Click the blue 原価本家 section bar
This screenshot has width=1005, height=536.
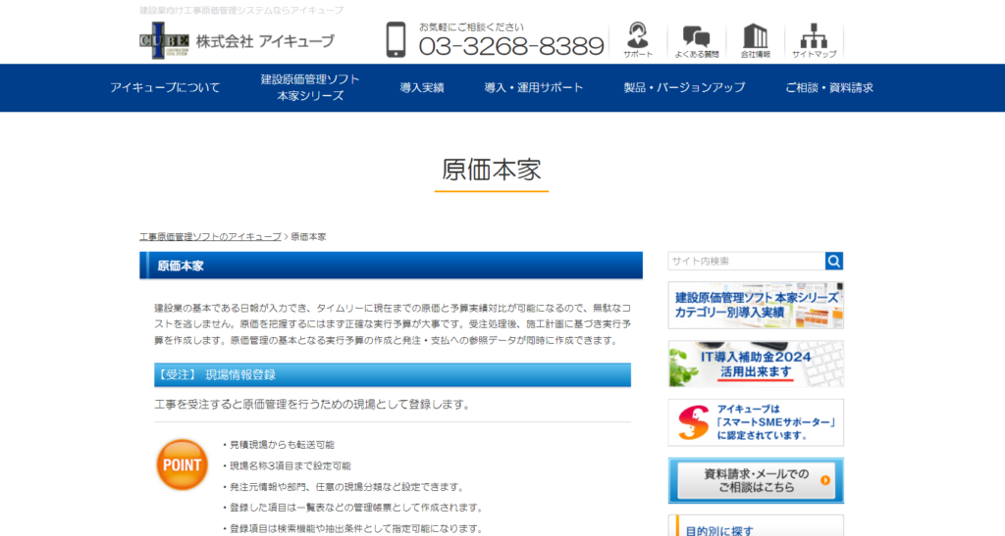(x=391, y=266)
